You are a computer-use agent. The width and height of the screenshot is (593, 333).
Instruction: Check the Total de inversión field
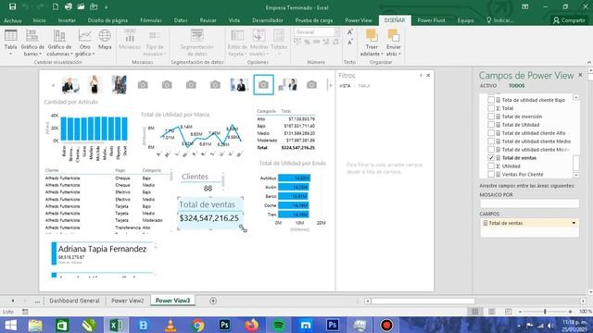[491, 117]
